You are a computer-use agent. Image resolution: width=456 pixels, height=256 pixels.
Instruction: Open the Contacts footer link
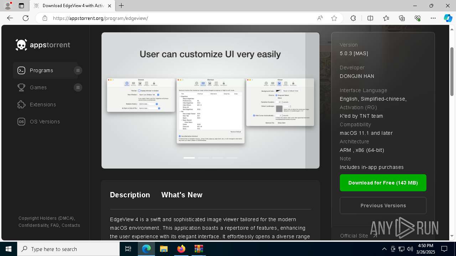(71, 225)
